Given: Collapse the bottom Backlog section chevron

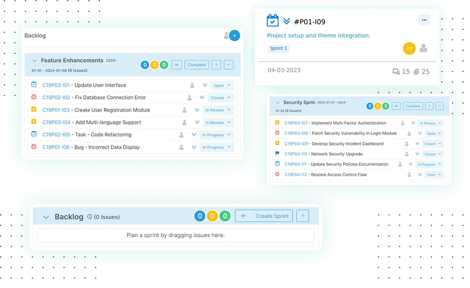Looking at the screenshot, I should [46, 217].
